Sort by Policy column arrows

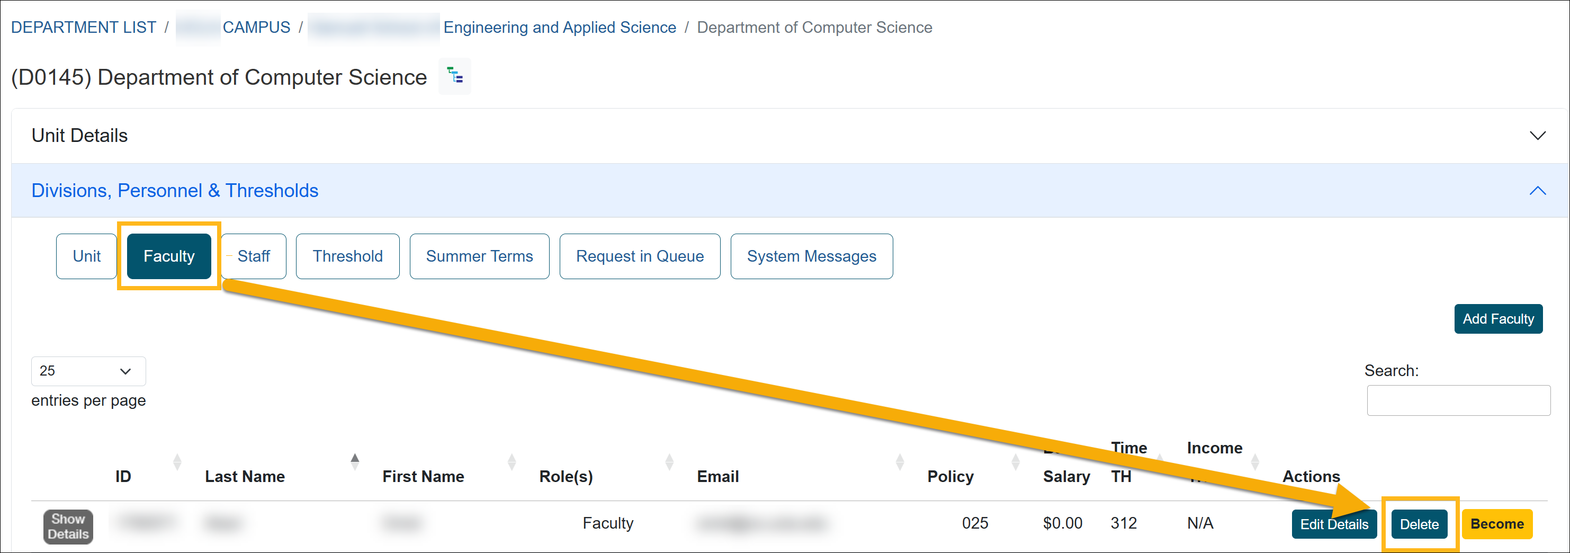(x=1016, y=461)
